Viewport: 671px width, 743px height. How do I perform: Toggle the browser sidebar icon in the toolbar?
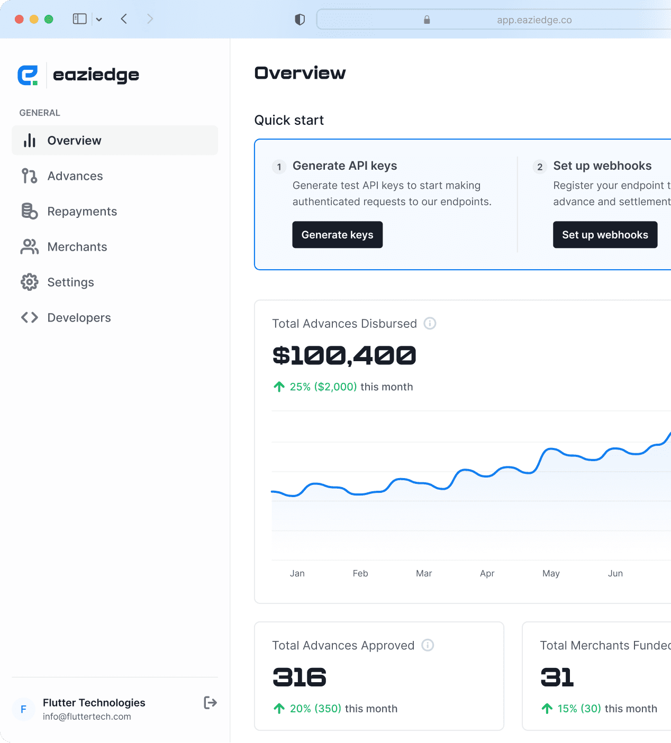(79, 19)
